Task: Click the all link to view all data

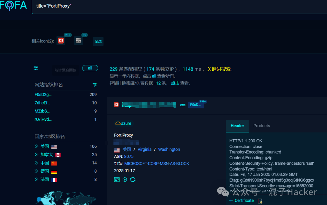Action: (154, 76)
